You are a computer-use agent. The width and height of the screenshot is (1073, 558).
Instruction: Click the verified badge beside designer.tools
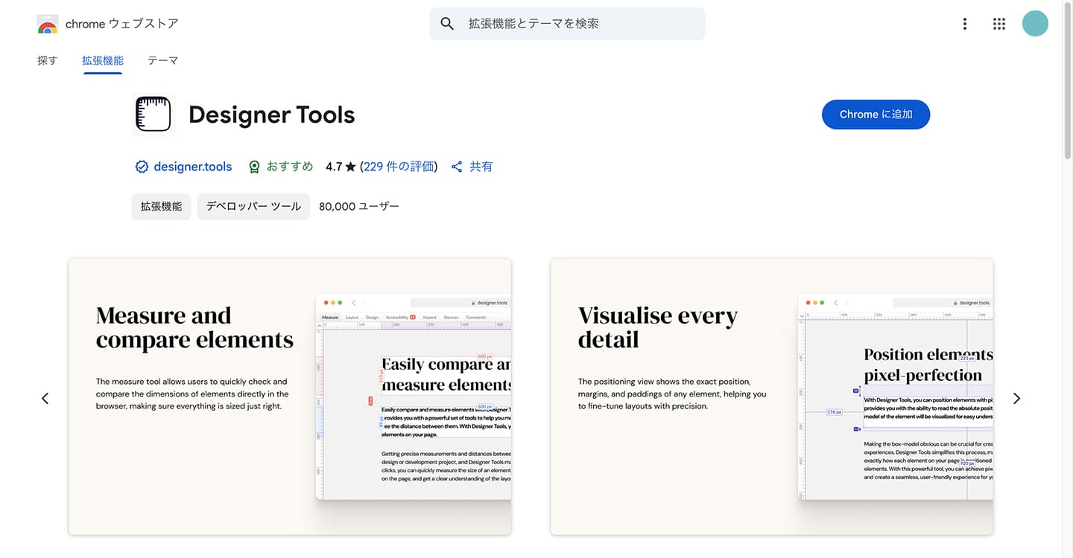142,167
